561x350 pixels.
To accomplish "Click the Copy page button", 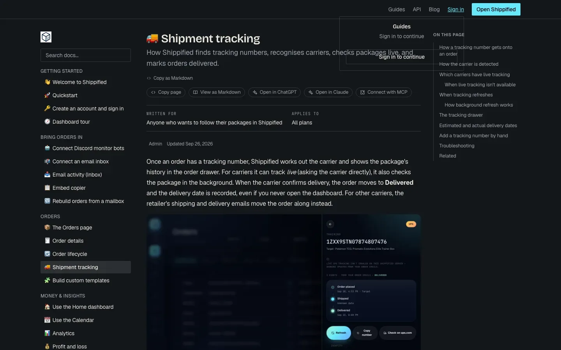I will pyautogui.click(x=166, y=92).
